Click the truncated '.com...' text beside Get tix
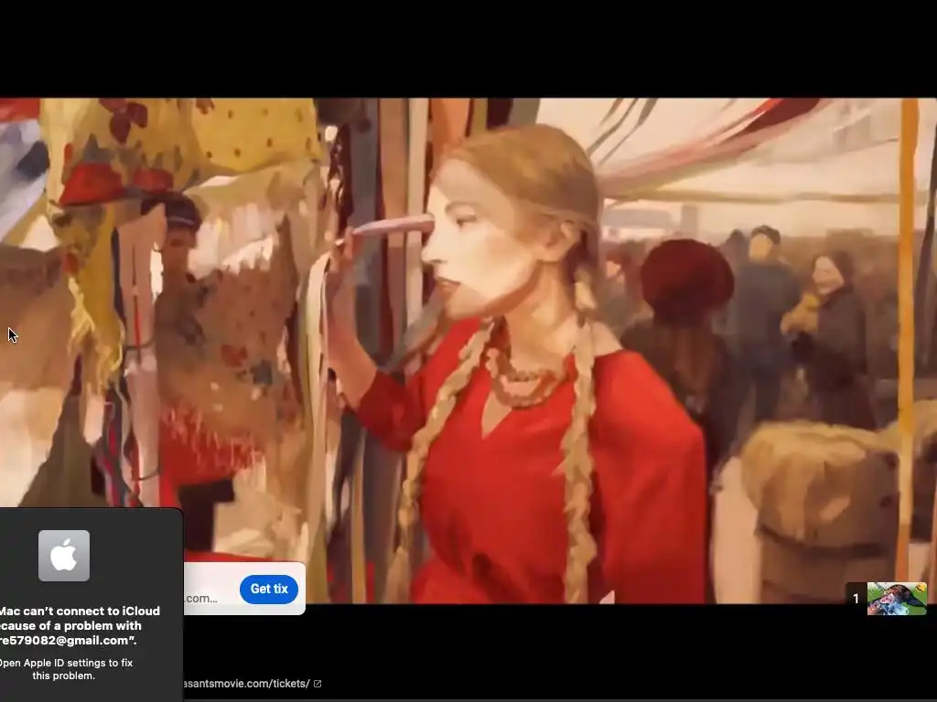Viewport: 937px width, 702px height. tap(200, 598)
